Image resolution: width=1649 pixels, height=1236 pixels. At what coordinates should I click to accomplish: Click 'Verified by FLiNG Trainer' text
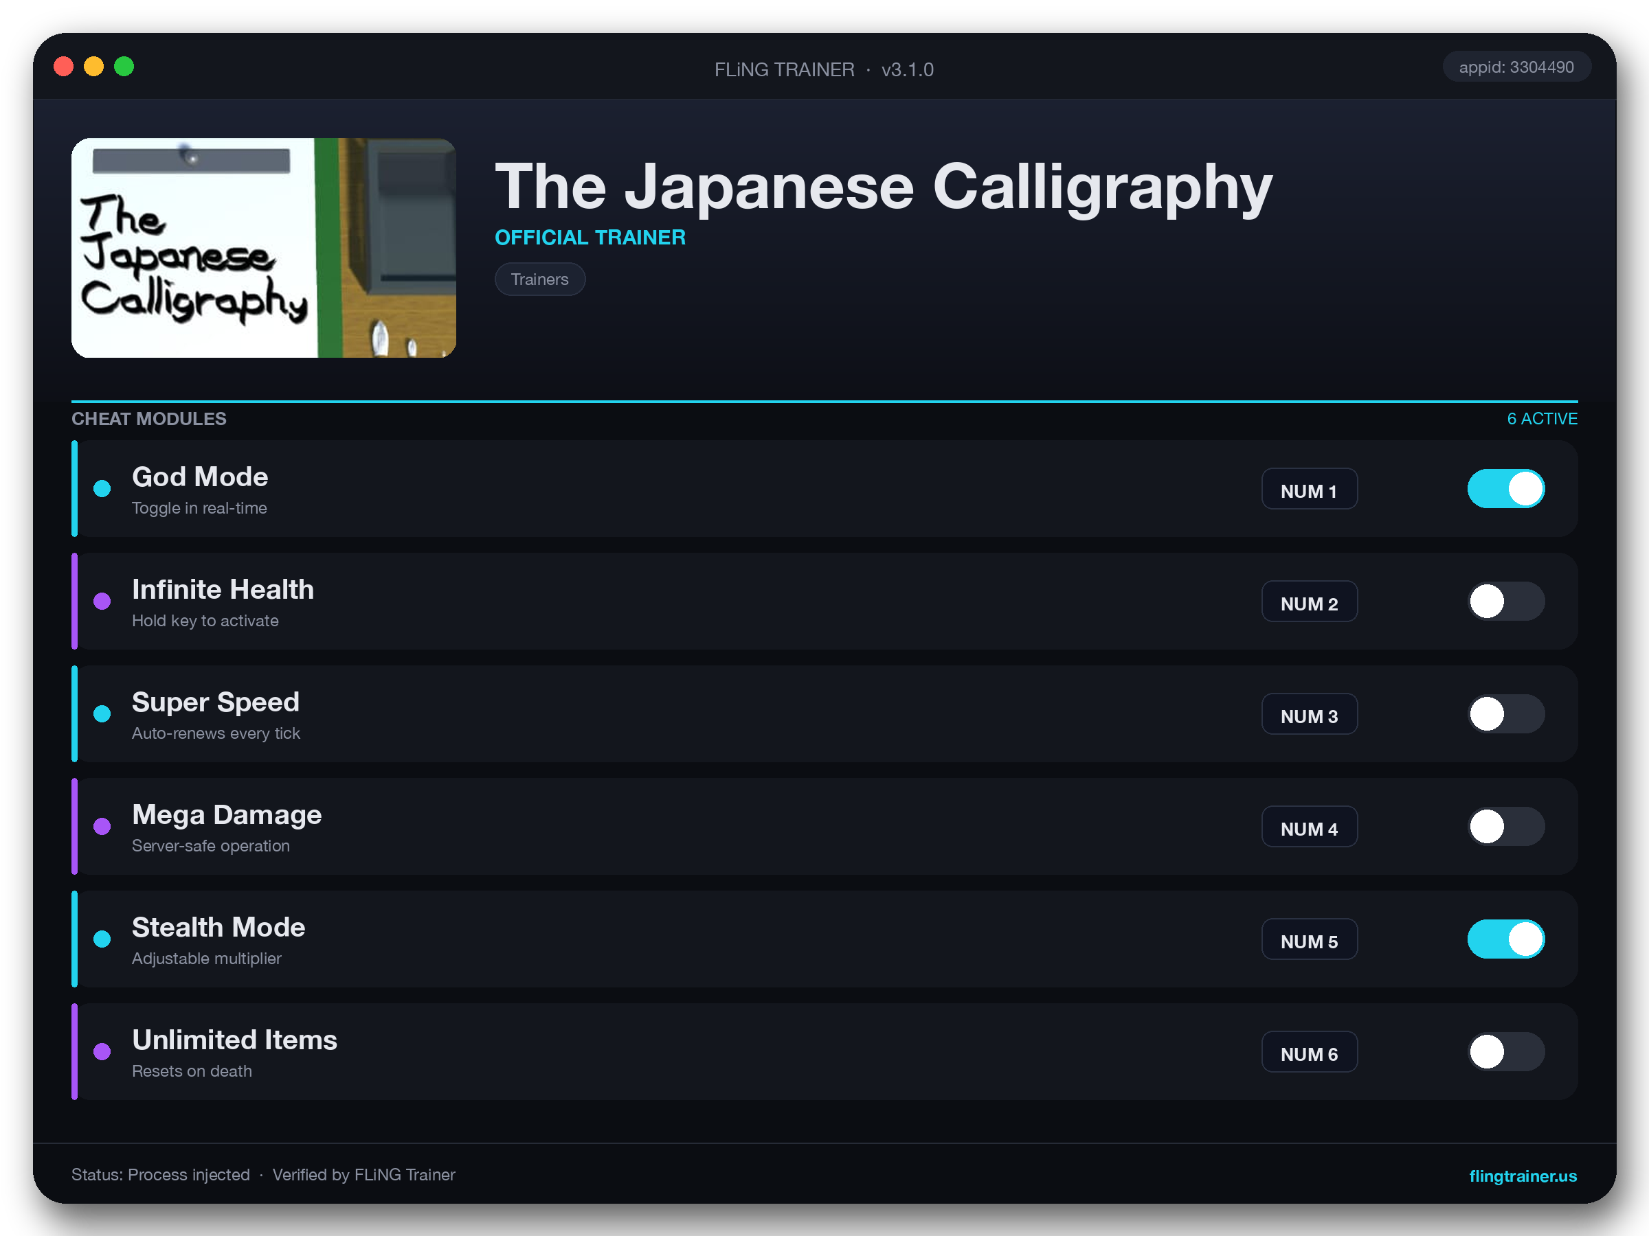pos(363,1175)
